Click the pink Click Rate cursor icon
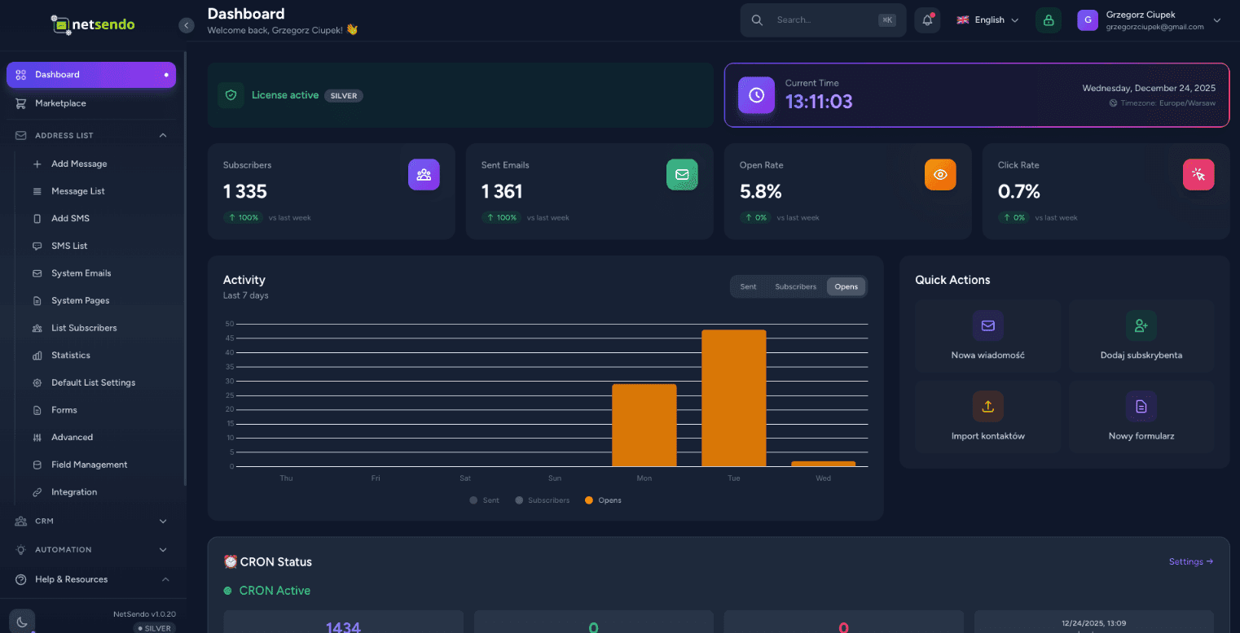 (x=1198, y=174)
